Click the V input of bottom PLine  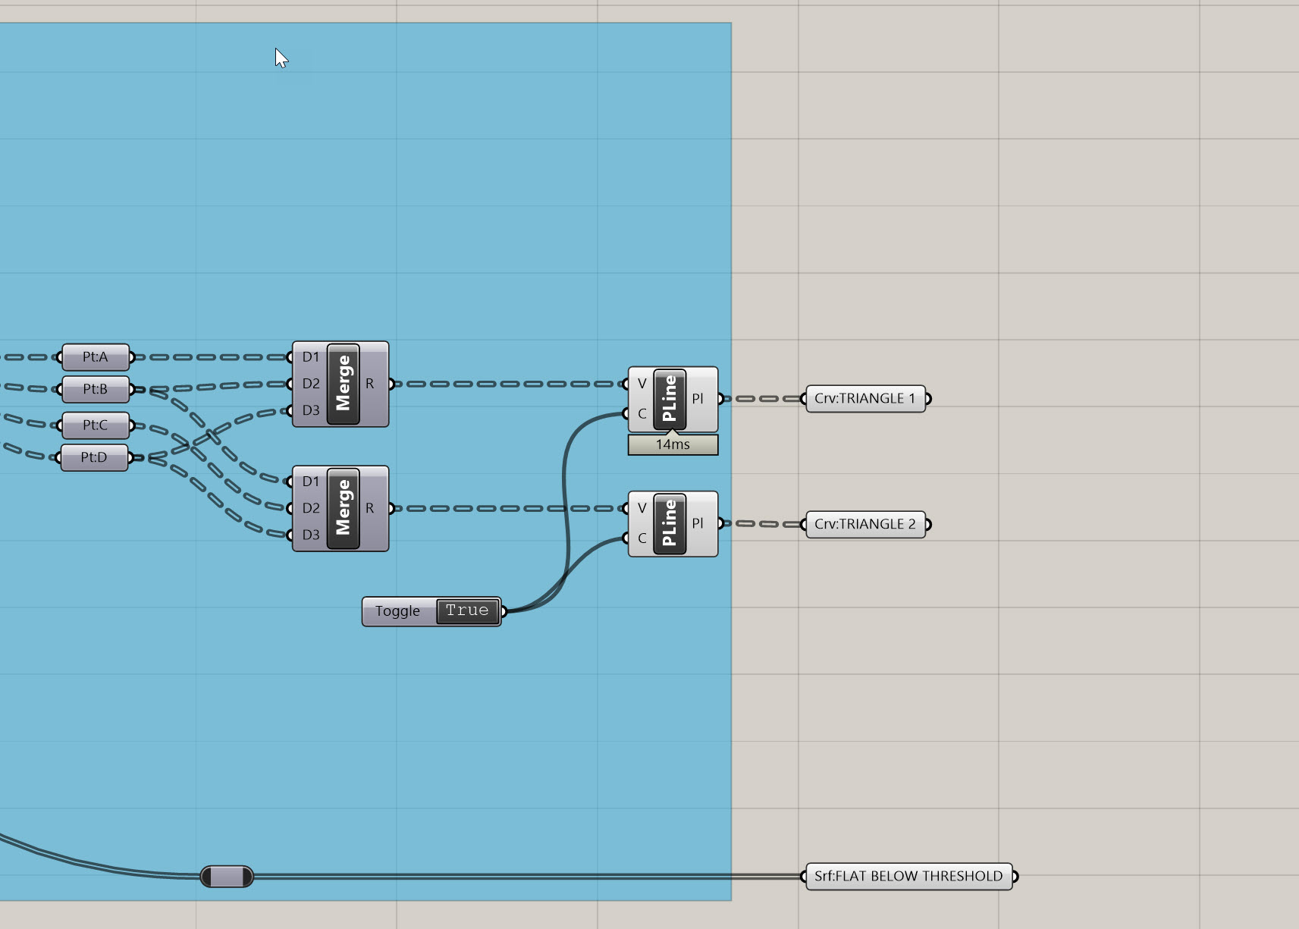tap(642, 508)
